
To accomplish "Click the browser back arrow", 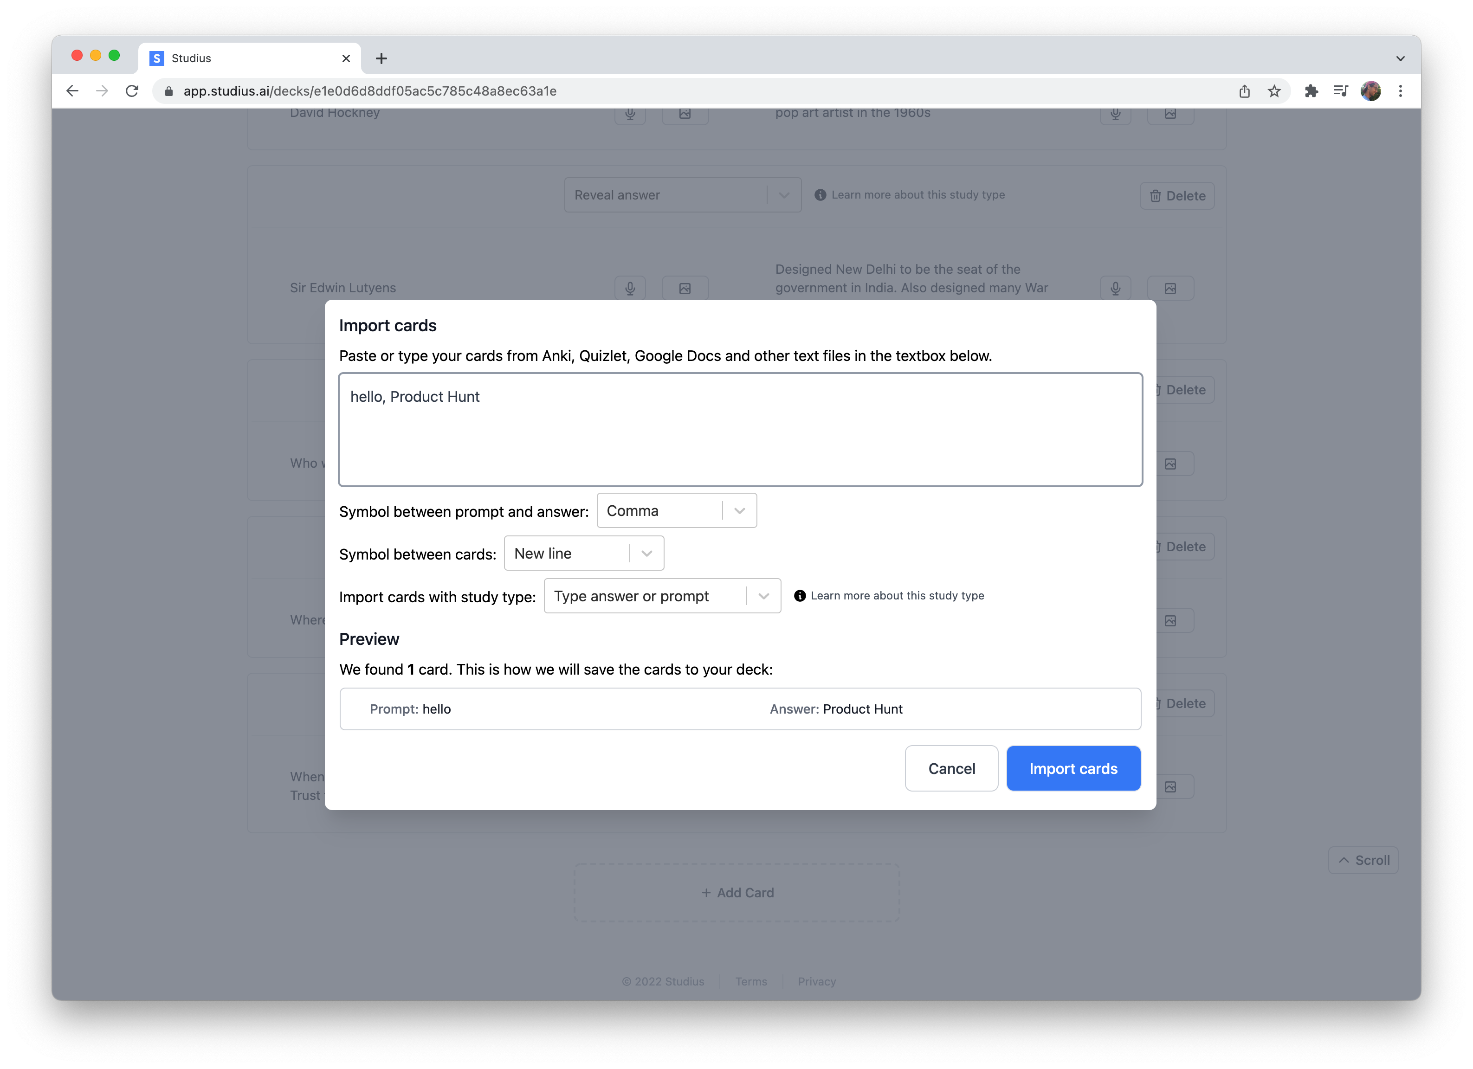I will pyautogui.click(x=72, y=91).
